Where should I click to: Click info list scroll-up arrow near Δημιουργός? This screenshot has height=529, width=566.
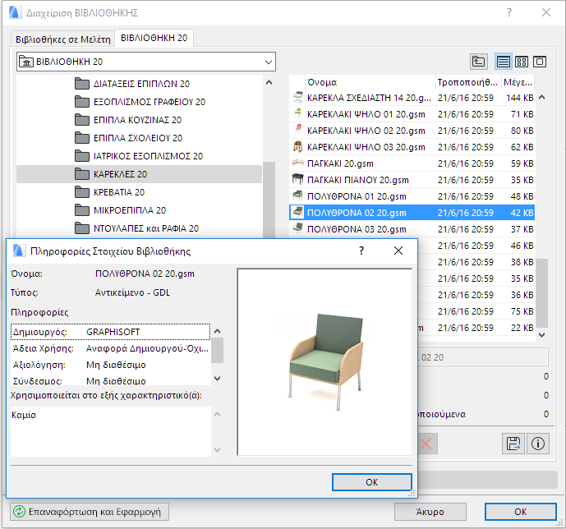(x=217, y=331)
